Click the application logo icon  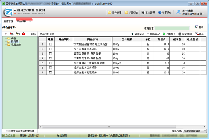[x=8, y=12]
